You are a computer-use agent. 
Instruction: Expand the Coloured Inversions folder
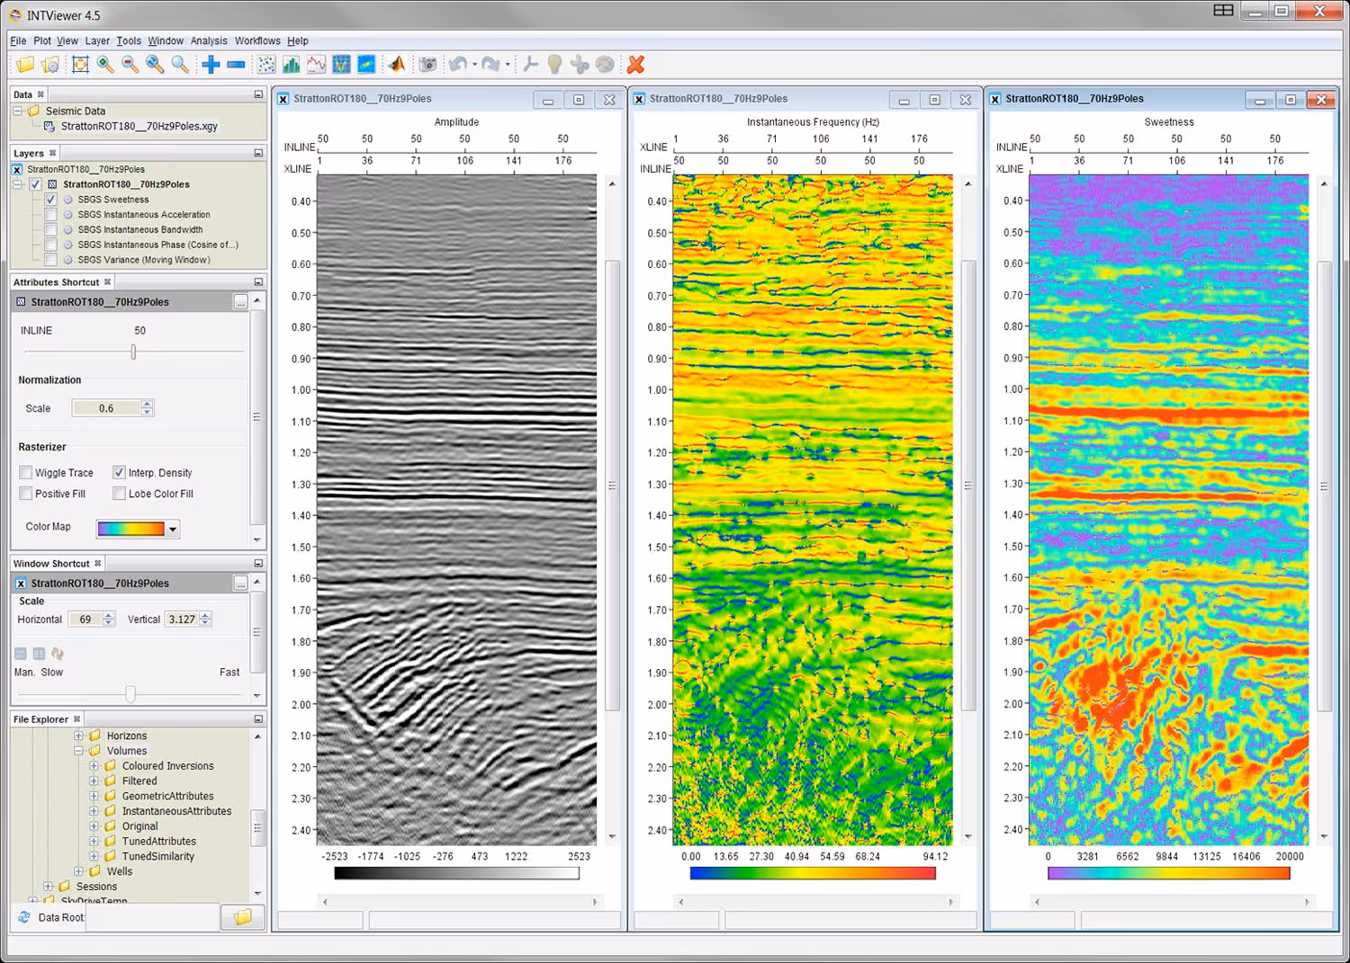pyautogui.click(x=94, y=766)
